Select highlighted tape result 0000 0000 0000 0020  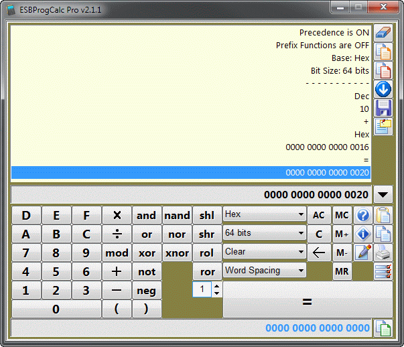tap(191, 173)
